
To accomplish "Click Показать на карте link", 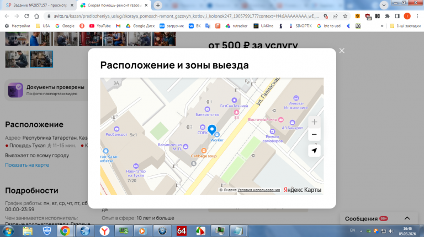I will click(x=27, y=165).
